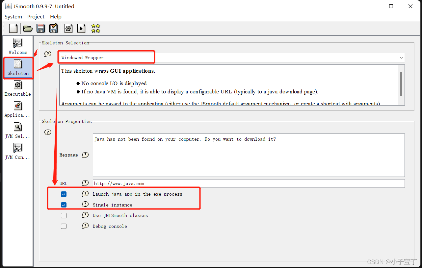Open the Welcome panel in the sidebar
422x268 pixels.
(18, 46)
